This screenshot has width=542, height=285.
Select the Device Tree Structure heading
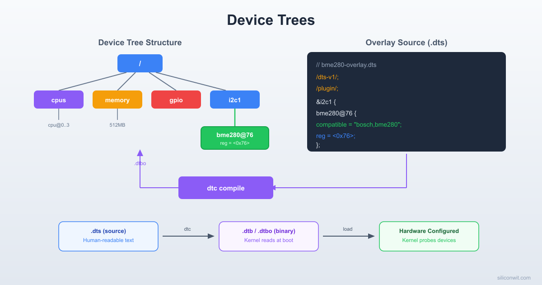pyautogui.click(x=140, y=42)
